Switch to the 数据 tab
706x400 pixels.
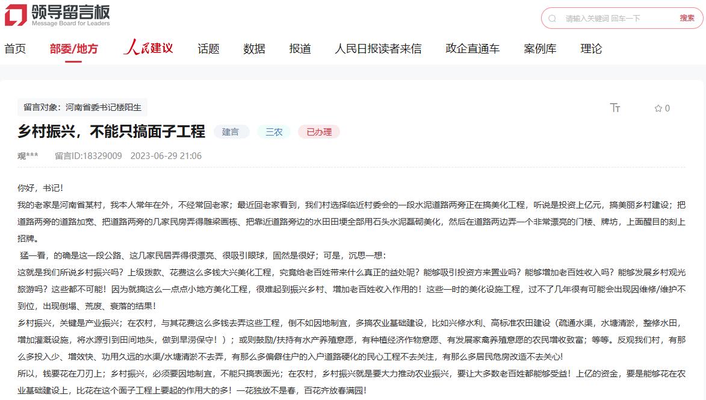pos(253,48)
